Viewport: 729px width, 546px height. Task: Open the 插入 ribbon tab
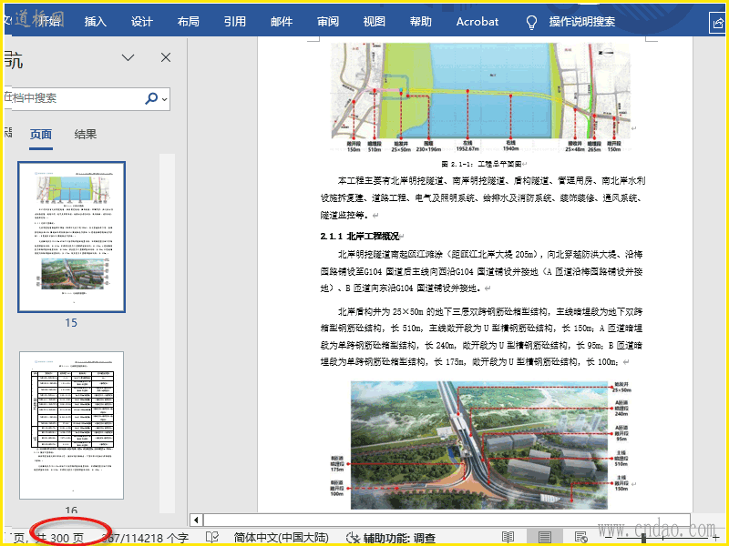pos(95,22)
